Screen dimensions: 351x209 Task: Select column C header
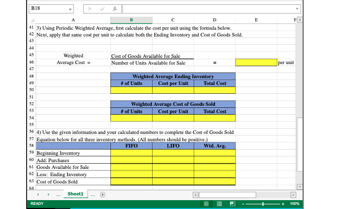(173, 20)
